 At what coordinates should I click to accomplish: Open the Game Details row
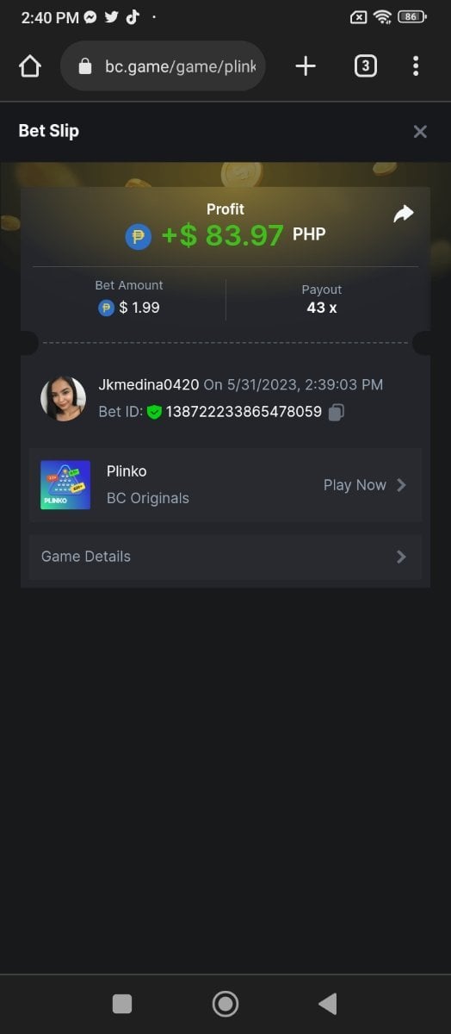coord(225,557)
